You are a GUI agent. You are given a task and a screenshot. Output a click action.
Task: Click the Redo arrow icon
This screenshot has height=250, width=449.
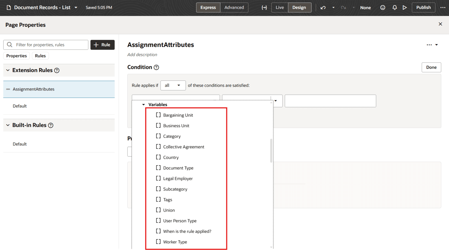tap(343, 7)
